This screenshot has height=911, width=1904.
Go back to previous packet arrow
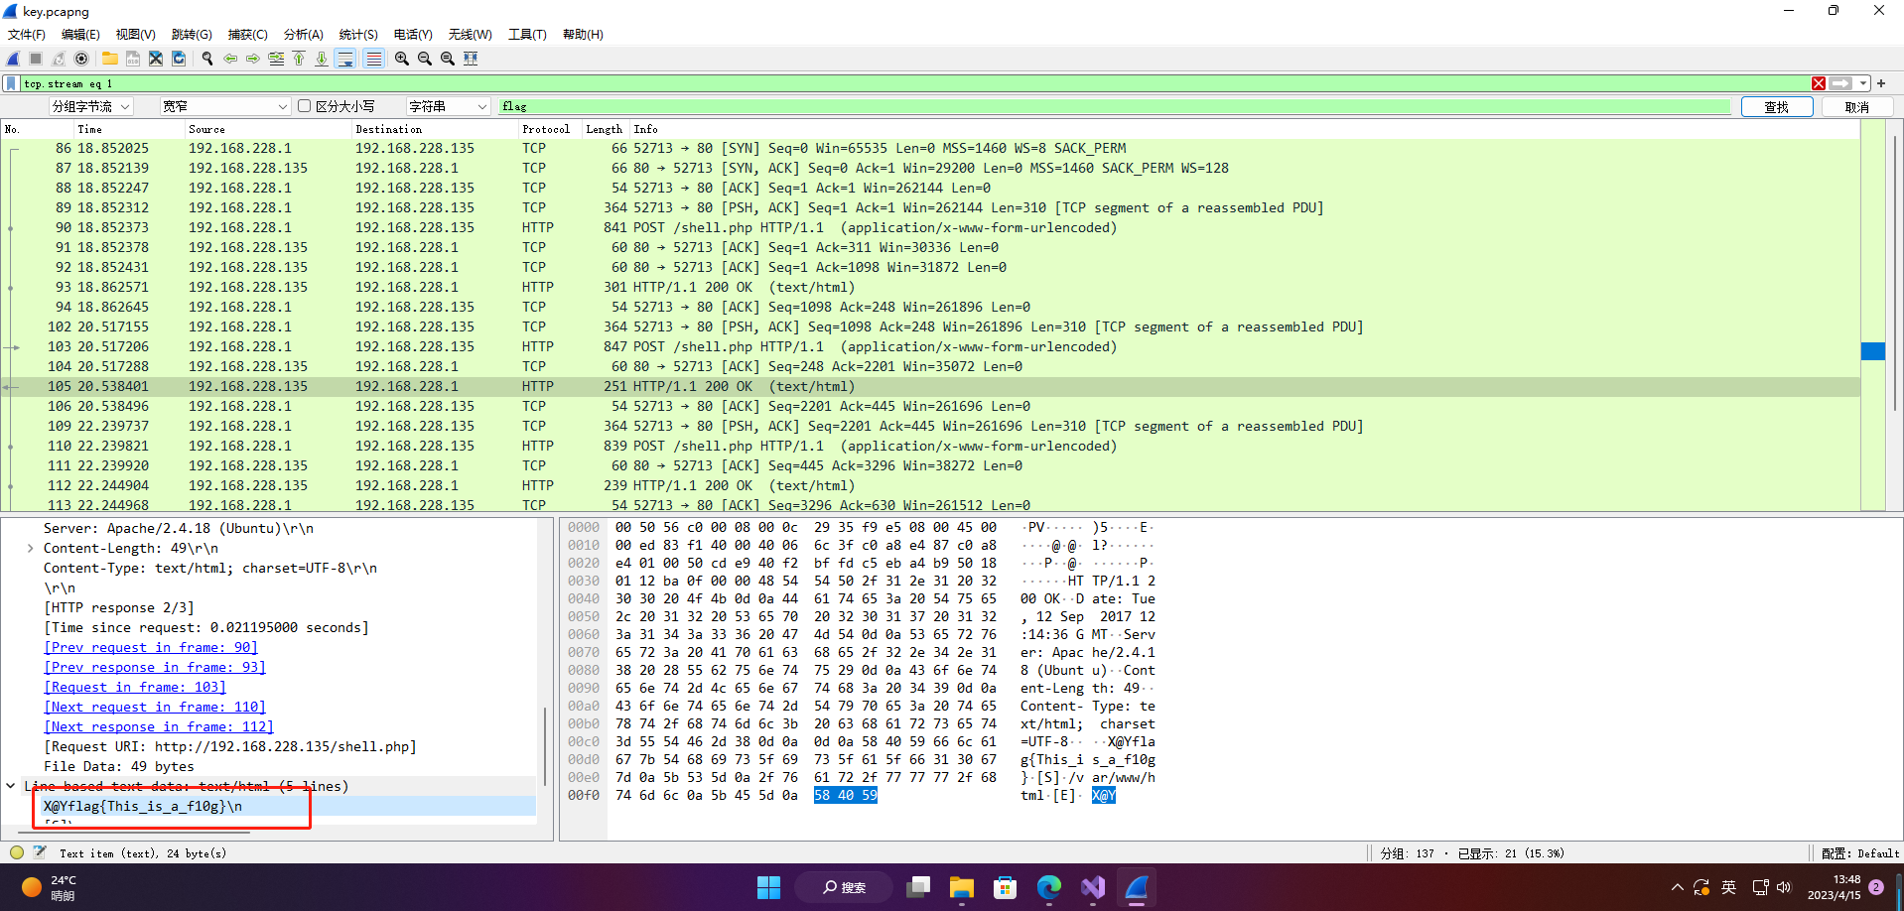[x=230, y=59]
